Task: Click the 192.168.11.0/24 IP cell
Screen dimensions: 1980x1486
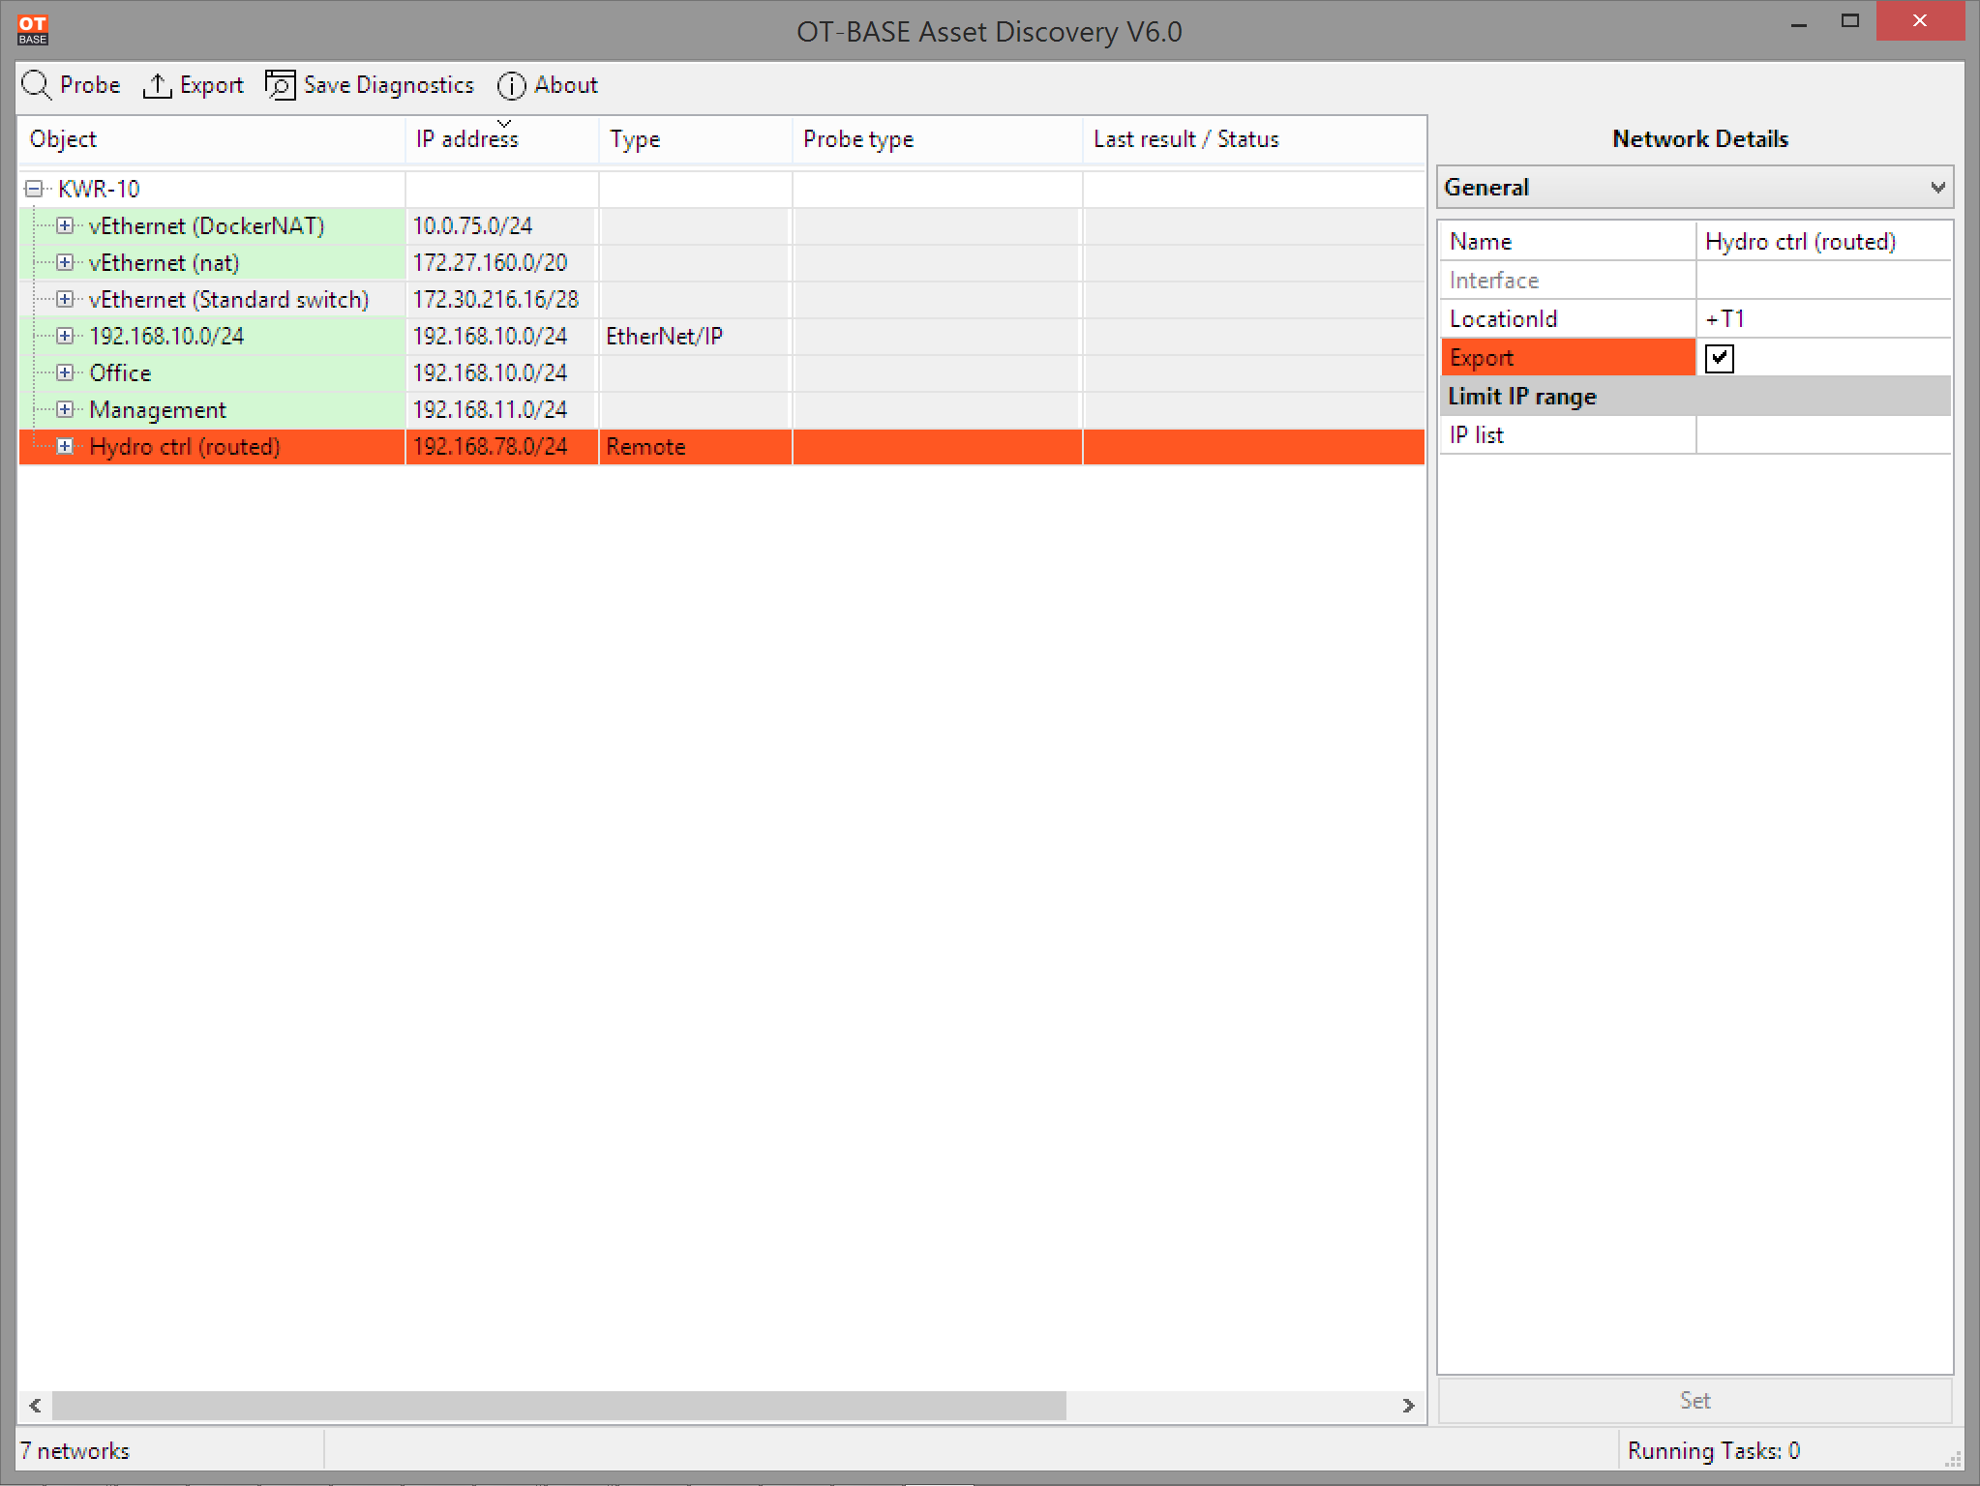Action: coord(502,409)
